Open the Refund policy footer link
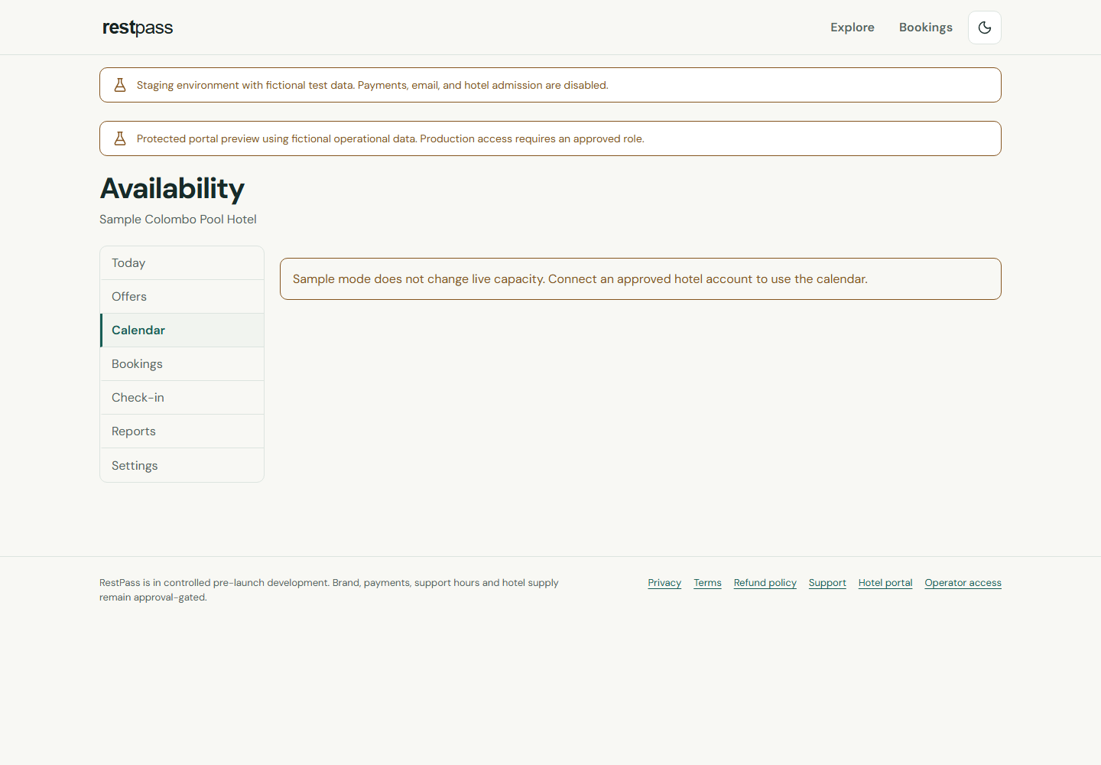The width and height of the screenshot is (1101, 765). [765, 583]
